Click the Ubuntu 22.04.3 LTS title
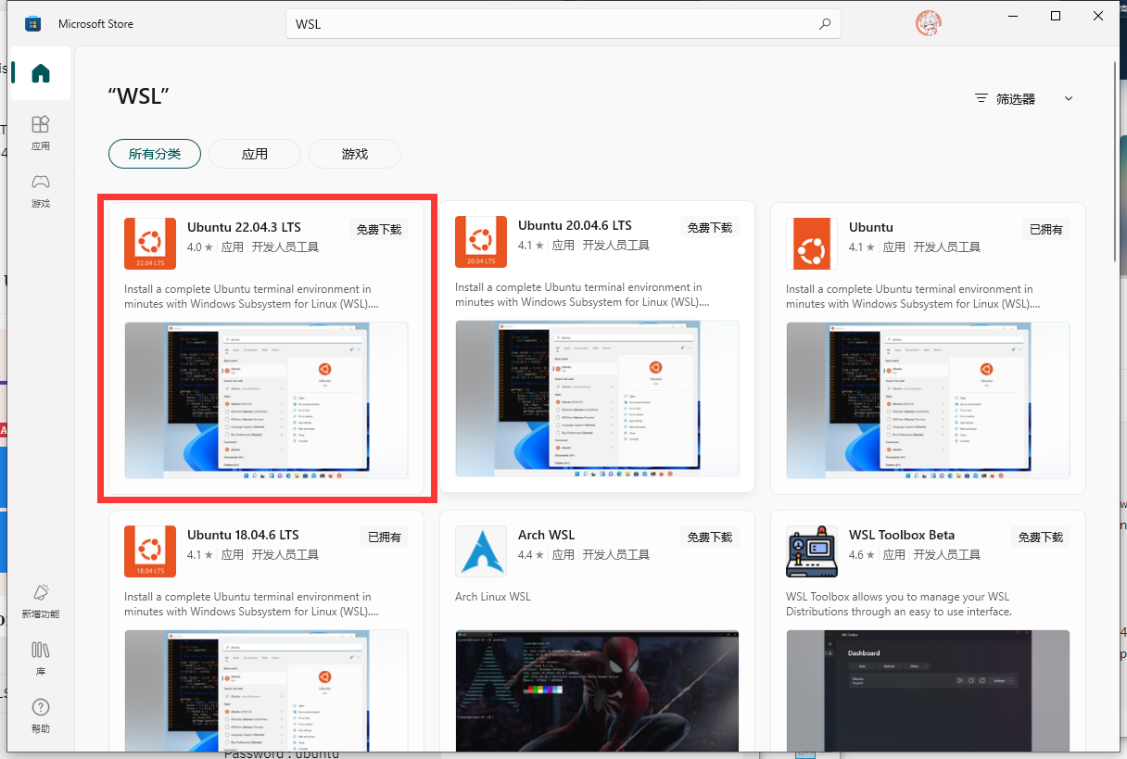 244,227
